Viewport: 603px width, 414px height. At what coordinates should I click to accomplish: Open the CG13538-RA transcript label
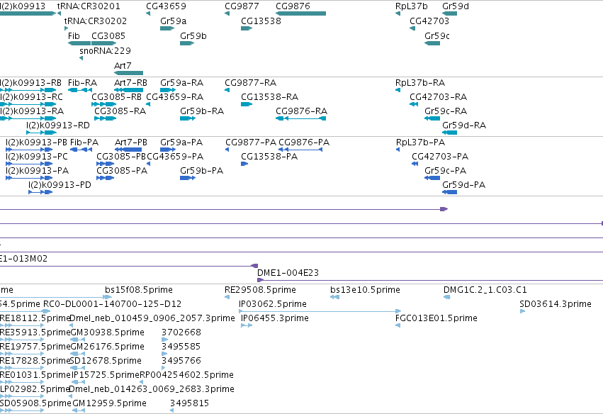(x=270, y=97)
